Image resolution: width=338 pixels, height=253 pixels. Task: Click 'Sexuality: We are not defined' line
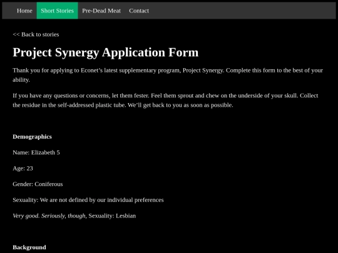click(88, 200)
